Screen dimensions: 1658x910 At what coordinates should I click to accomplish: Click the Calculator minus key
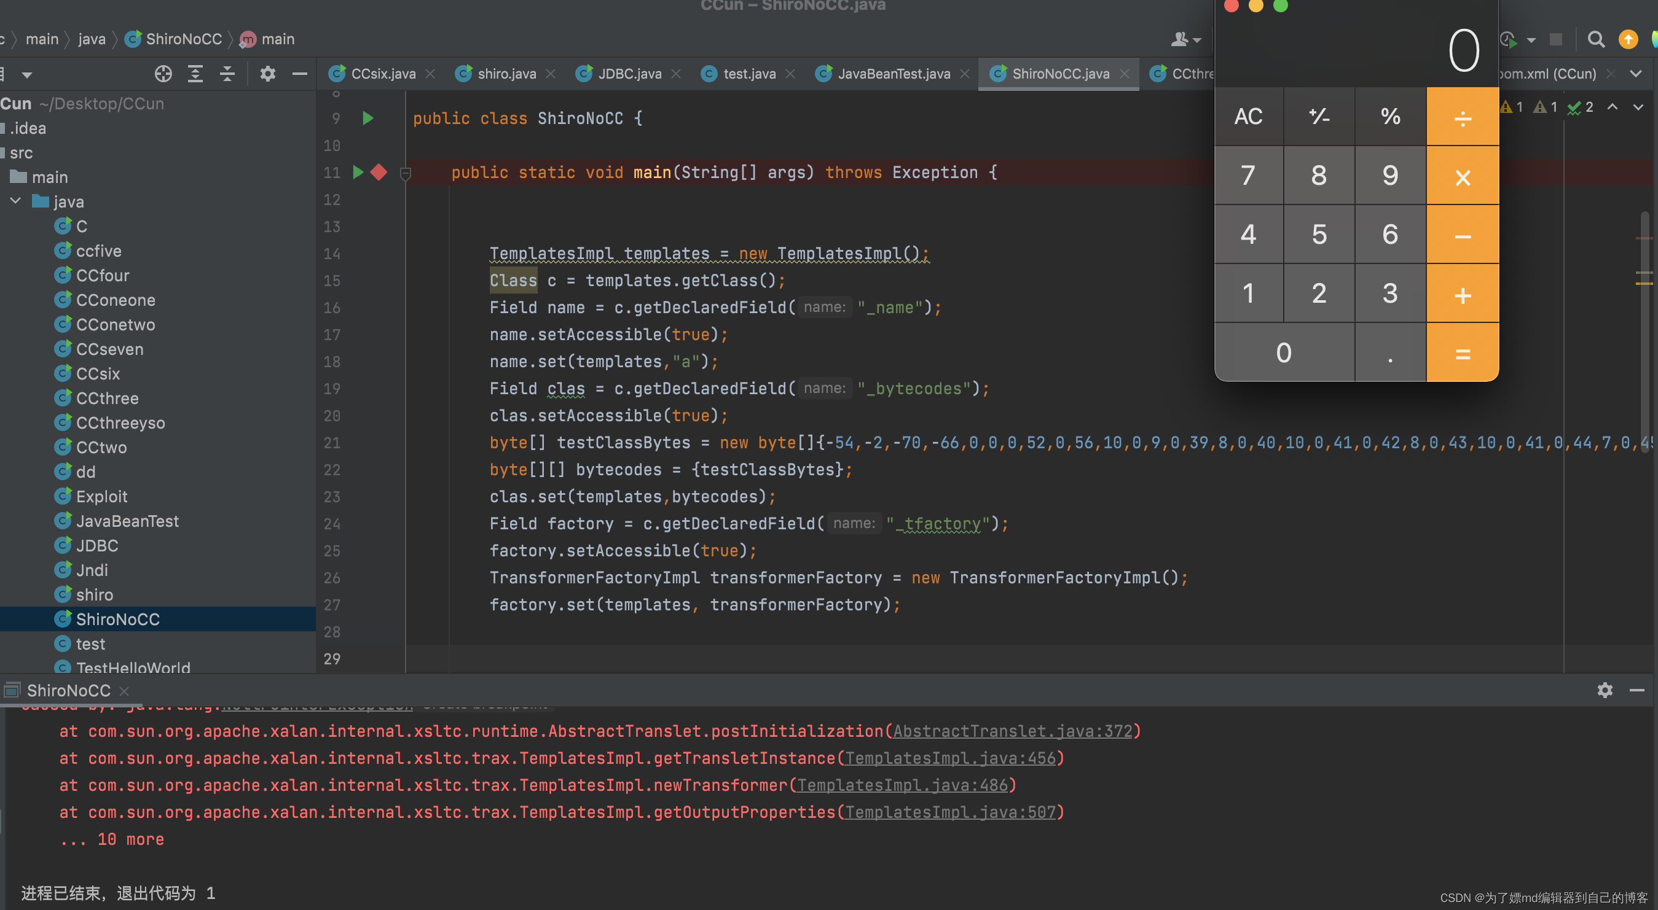tap(1463, 235)
